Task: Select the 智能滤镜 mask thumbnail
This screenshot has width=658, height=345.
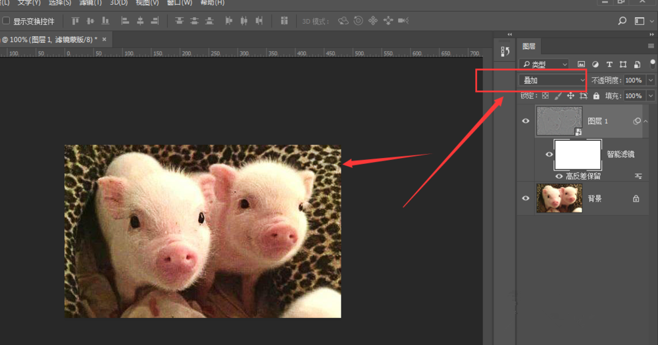Action: (x=578, y=155)
